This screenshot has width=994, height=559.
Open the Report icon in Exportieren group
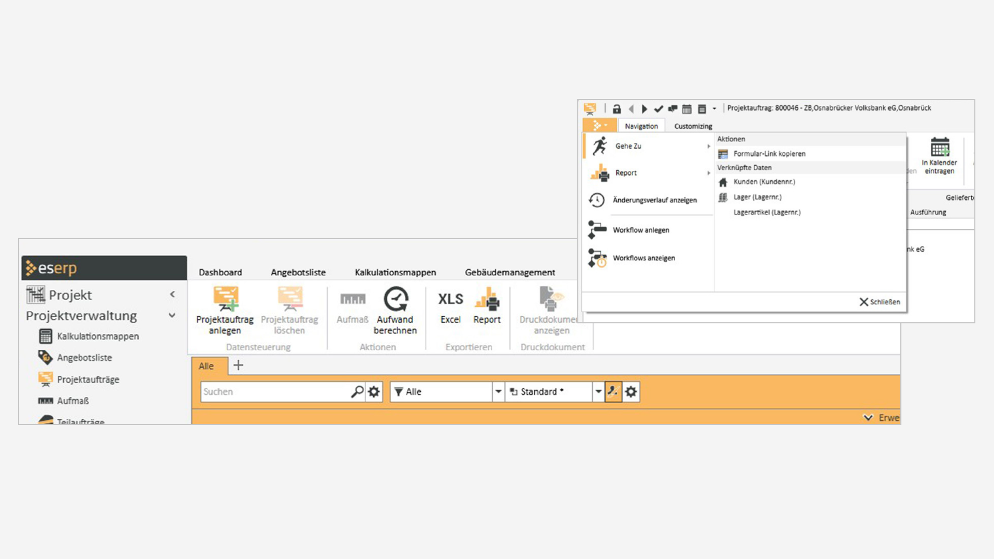point(487,299)
